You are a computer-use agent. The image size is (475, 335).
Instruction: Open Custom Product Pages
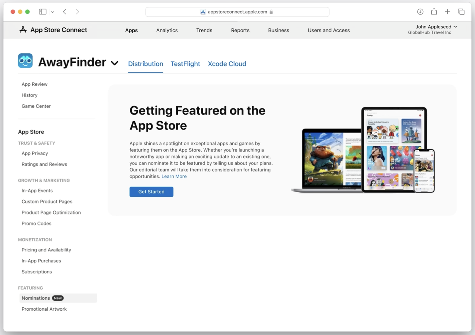pyautogui.click(x=47, y=202)
